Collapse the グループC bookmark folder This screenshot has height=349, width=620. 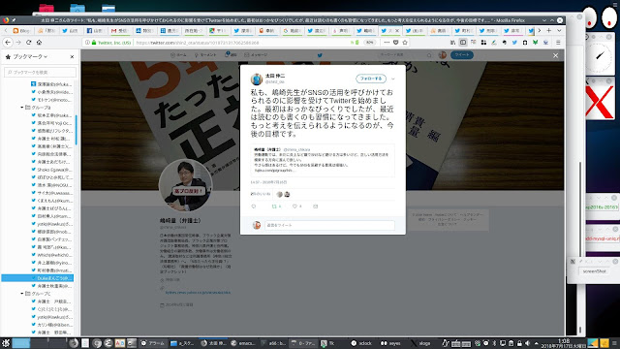[22, 293]
